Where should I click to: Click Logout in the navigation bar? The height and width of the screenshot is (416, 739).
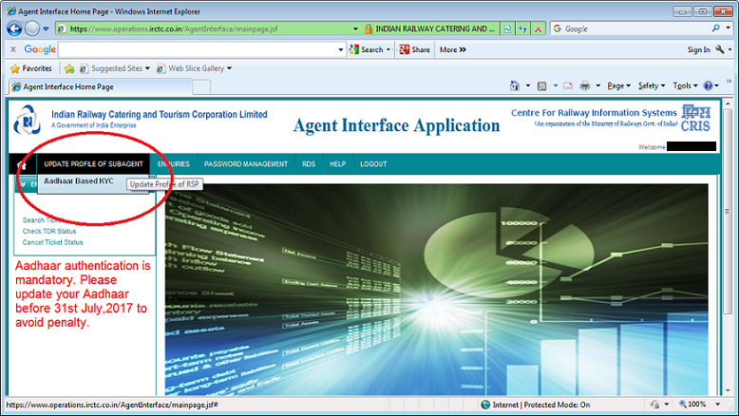pos(373,164)
